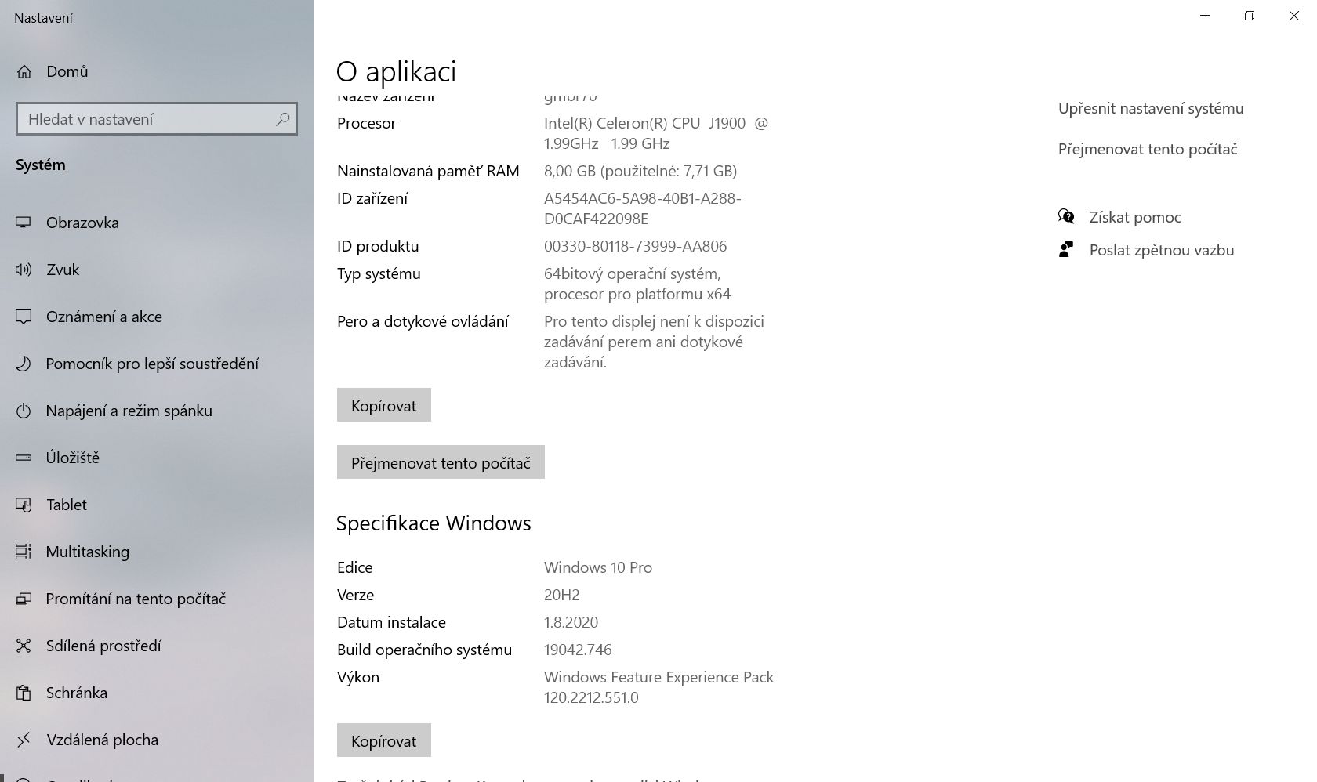Select Napájení a režim spánku
This screenshot has width=1317, height=782.
coord(157,411)
